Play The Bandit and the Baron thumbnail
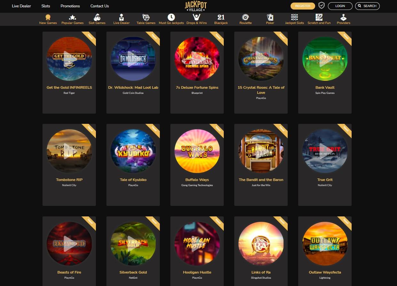Screen dimensions: 397x286 261,151
